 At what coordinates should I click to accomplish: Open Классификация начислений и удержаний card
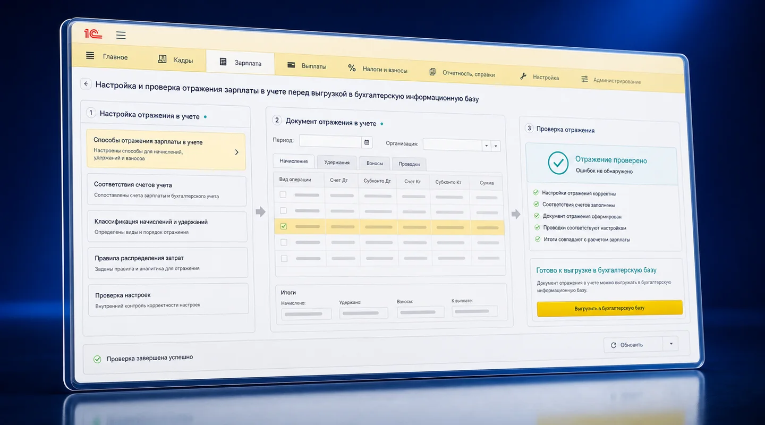click(167, 227)
